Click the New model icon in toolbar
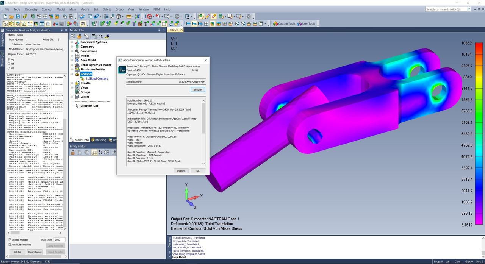The width and height of the screenshot is (485, 264). click(x=5, y=16)
